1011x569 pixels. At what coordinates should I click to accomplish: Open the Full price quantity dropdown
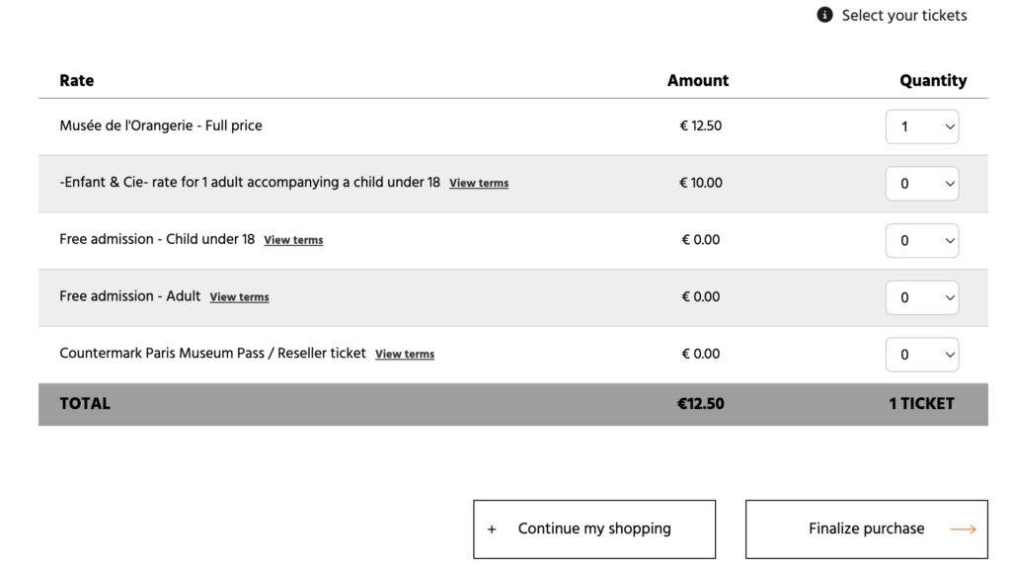[922, 126]
